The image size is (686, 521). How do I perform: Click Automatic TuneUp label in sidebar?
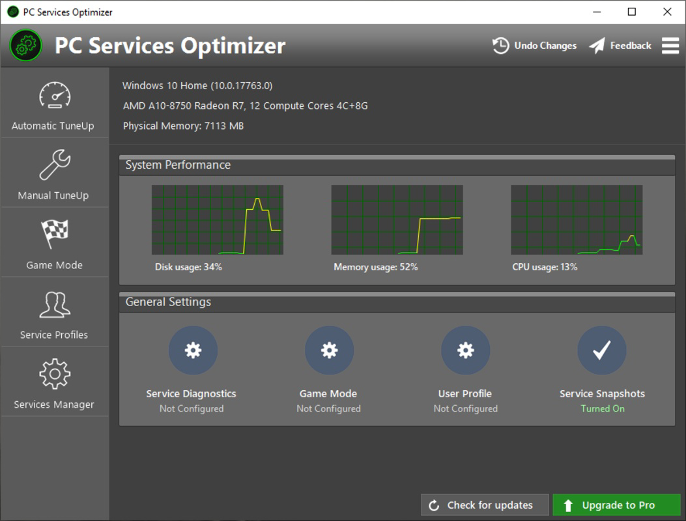53,126
